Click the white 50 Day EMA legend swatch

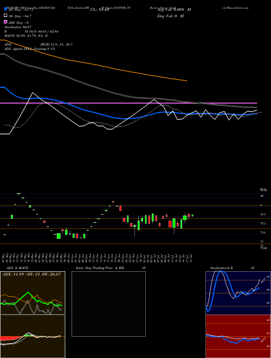coord(6,16)
